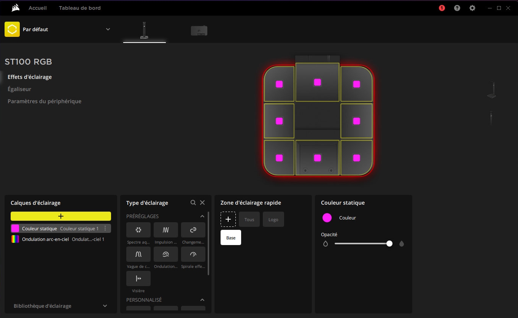
Task: Search lighting types with magnifier icon
Action: point(193,203)
